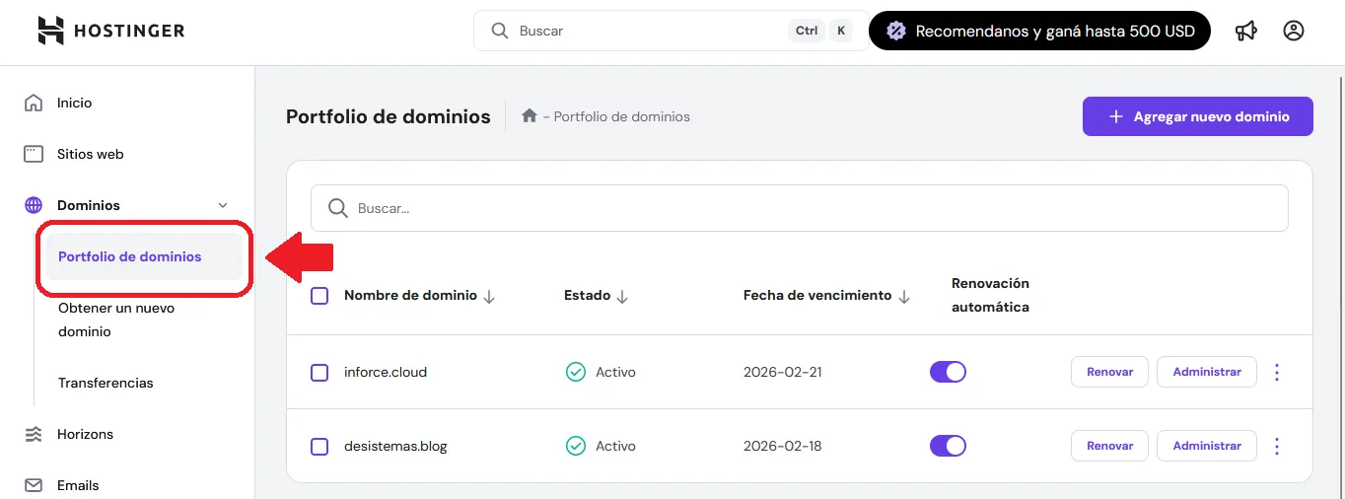Click the inforce.cloud domain name
This screenshot has width=1345, height=499.
(386, 372)
